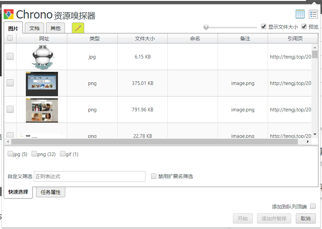The width and height of the screenshot is (322, 229).
Task: Click scroll-up arrow of vertical scrollbar
Action: pyautogui.click(x=315, y=47)
